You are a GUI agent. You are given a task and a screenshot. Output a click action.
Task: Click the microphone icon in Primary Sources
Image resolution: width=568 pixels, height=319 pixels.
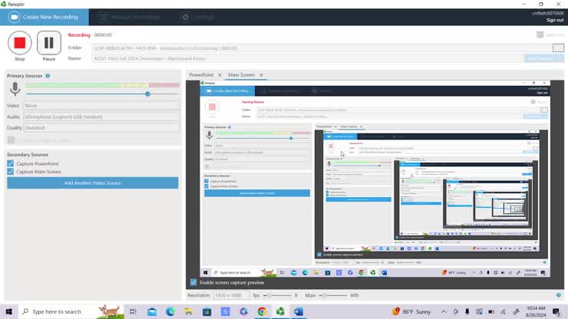coord(14,90)
